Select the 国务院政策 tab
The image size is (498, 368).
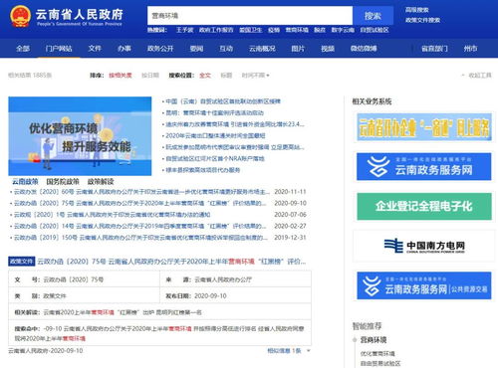(63, 181)
